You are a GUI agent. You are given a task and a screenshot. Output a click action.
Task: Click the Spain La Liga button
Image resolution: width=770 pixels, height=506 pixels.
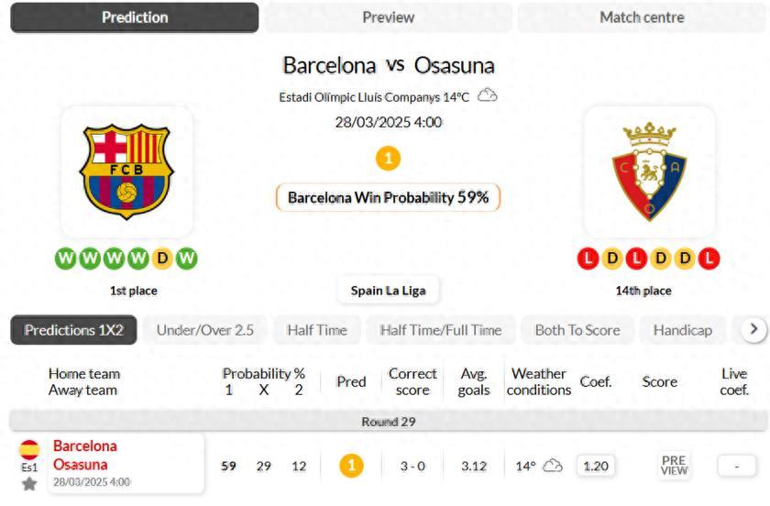pyautogui.click(x=388, y=291)
